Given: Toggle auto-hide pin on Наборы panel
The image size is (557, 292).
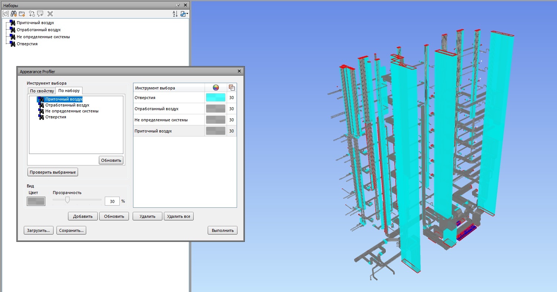Looking at the screenshot, I should 178,5.
